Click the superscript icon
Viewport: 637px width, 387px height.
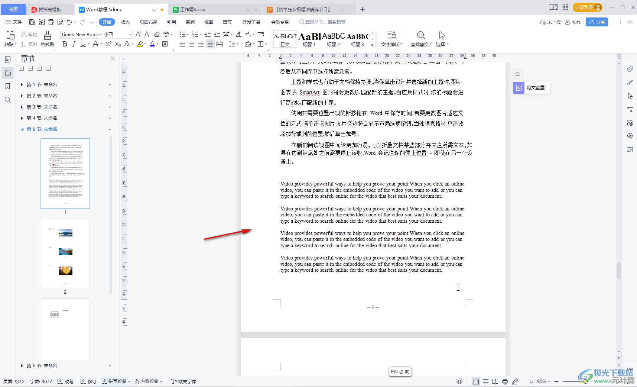pos(108,44)
